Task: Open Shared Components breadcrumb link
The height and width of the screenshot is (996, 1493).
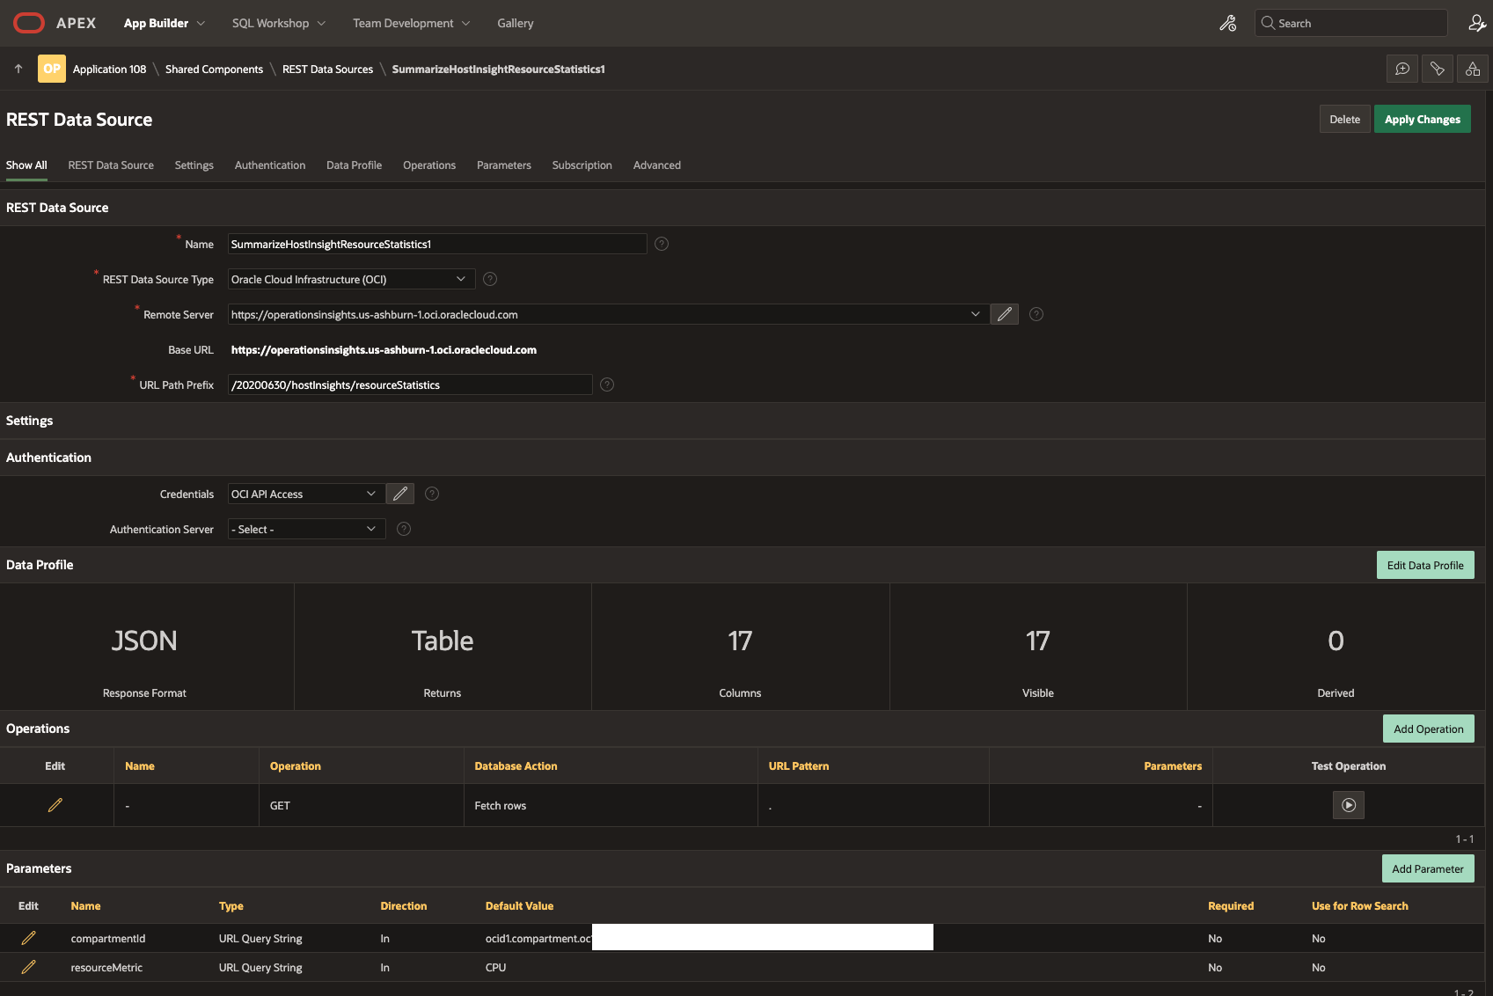Action: [214, 69]
